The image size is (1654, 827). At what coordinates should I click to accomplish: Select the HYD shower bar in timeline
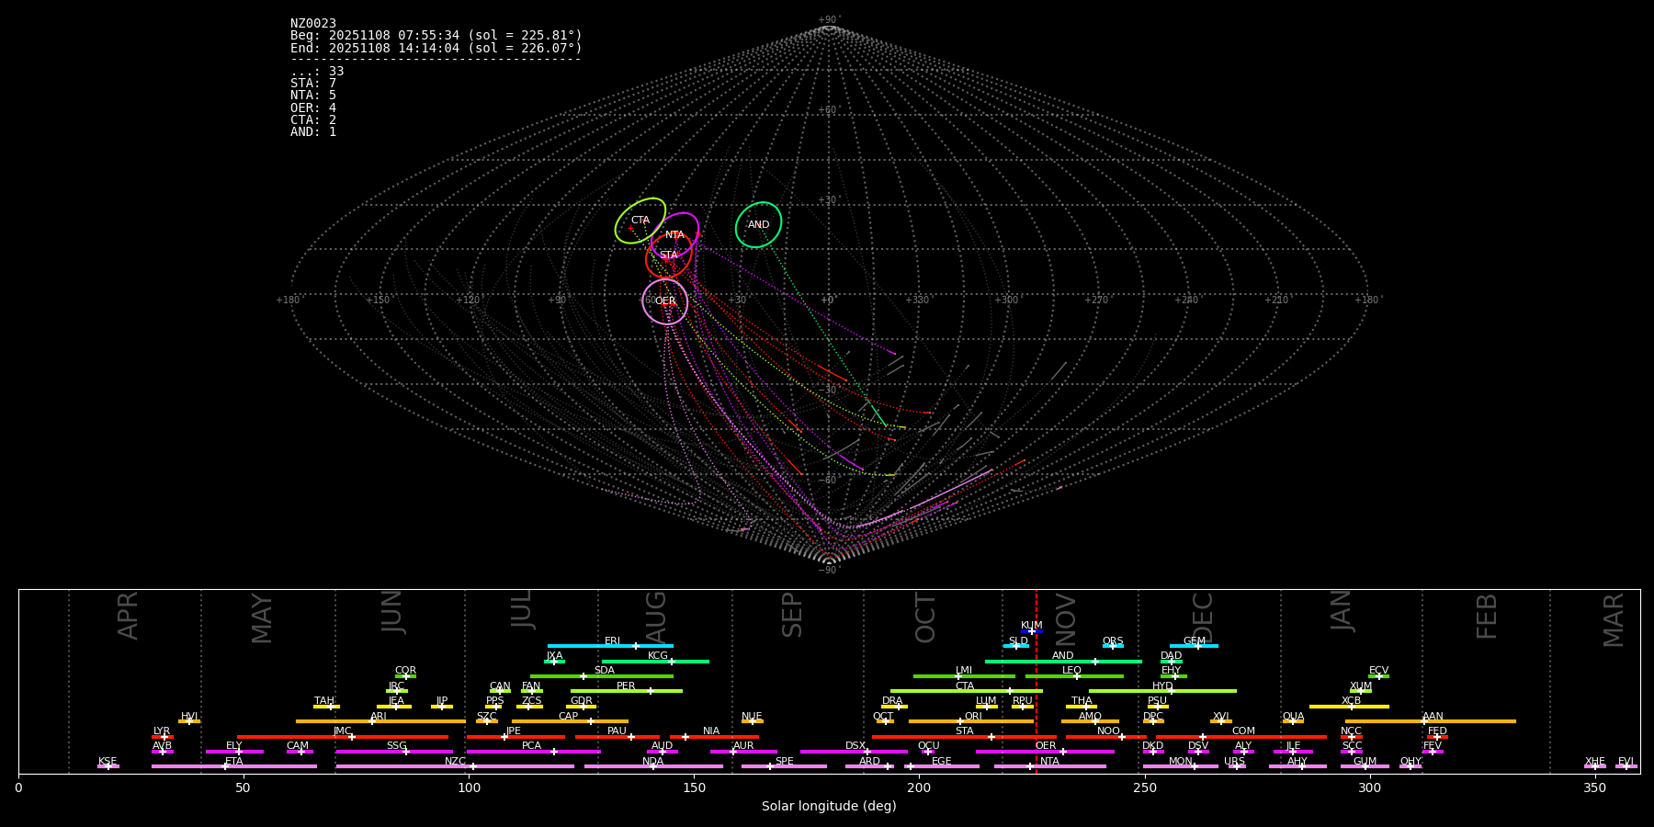click(x=1162, y=691)
